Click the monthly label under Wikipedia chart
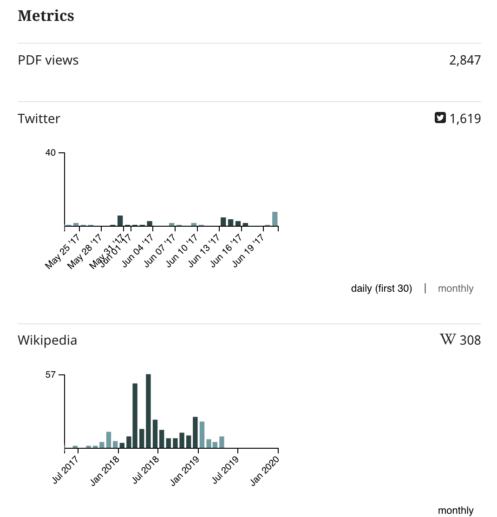 click(x=455, y=510)
